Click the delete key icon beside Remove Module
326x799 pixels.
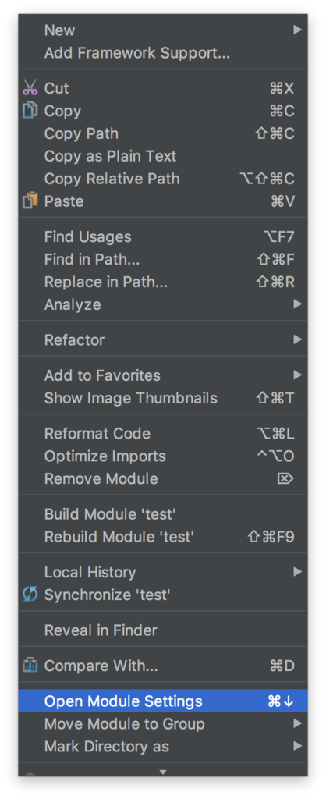tap(285, 479)
